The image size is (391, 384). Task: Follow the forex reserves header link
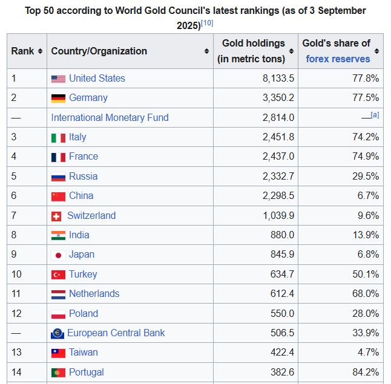[338, 59]
